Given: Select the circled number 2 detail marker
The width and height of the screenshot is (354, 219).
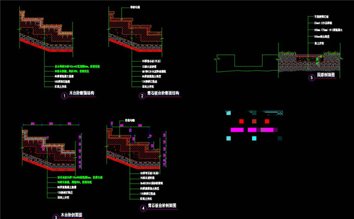Looking at the screenshot, I should pyautogui.click(x=142, y=96).
